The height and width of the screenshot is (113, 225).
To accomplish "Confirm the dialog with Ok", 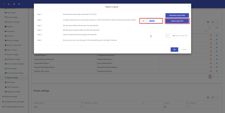I will click(x=174, y=50).
